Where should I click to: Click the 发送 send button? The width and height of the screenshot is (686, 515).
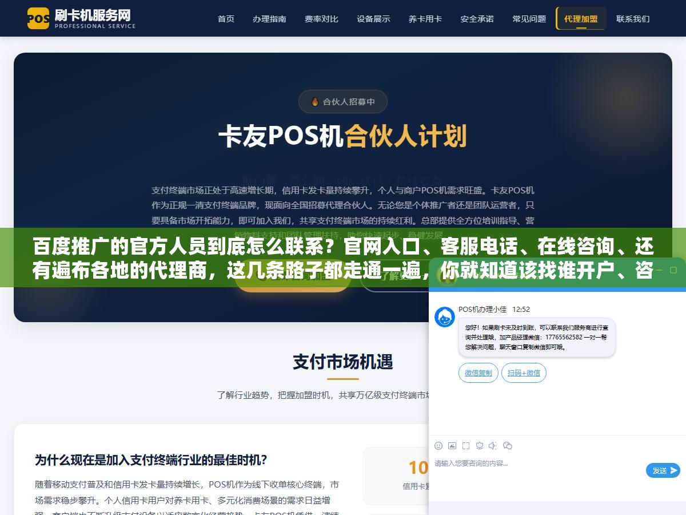pos(663,470)
